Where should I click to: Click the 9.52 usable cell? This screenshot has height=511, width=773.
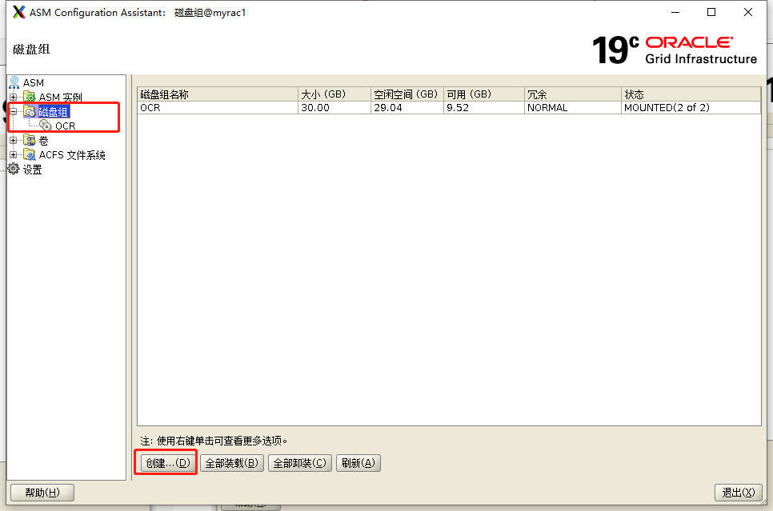(x=484, y=107)
